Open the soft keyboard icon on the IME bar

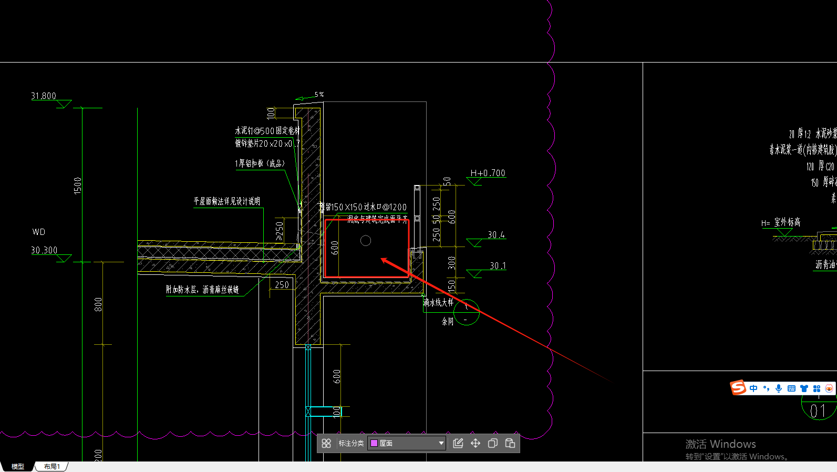791,388
